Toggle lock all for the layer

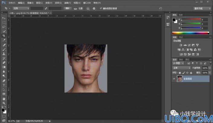pyautogui.click(x=191, y=73)
